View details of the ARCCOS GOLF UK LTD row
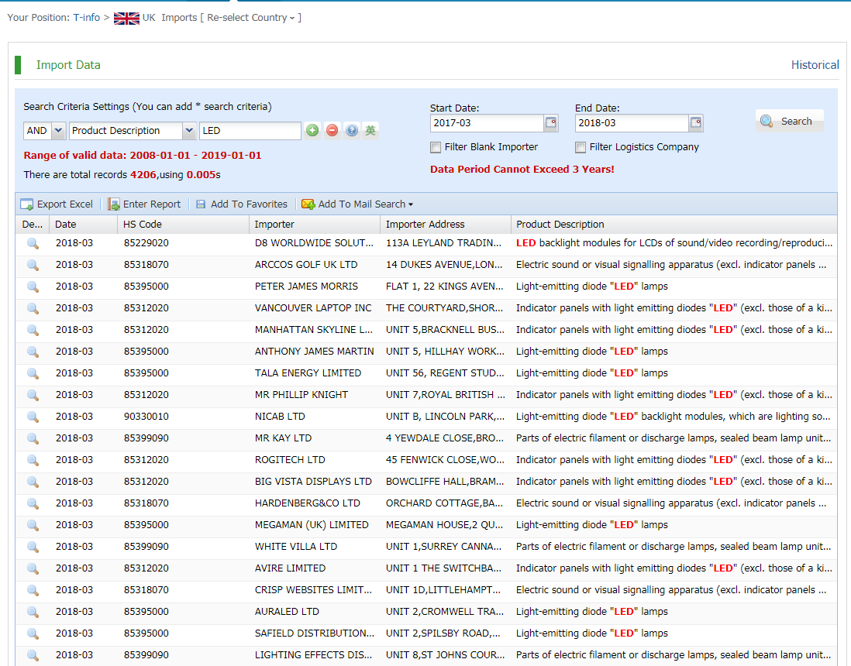851x666 pixels. click(33, 265)
